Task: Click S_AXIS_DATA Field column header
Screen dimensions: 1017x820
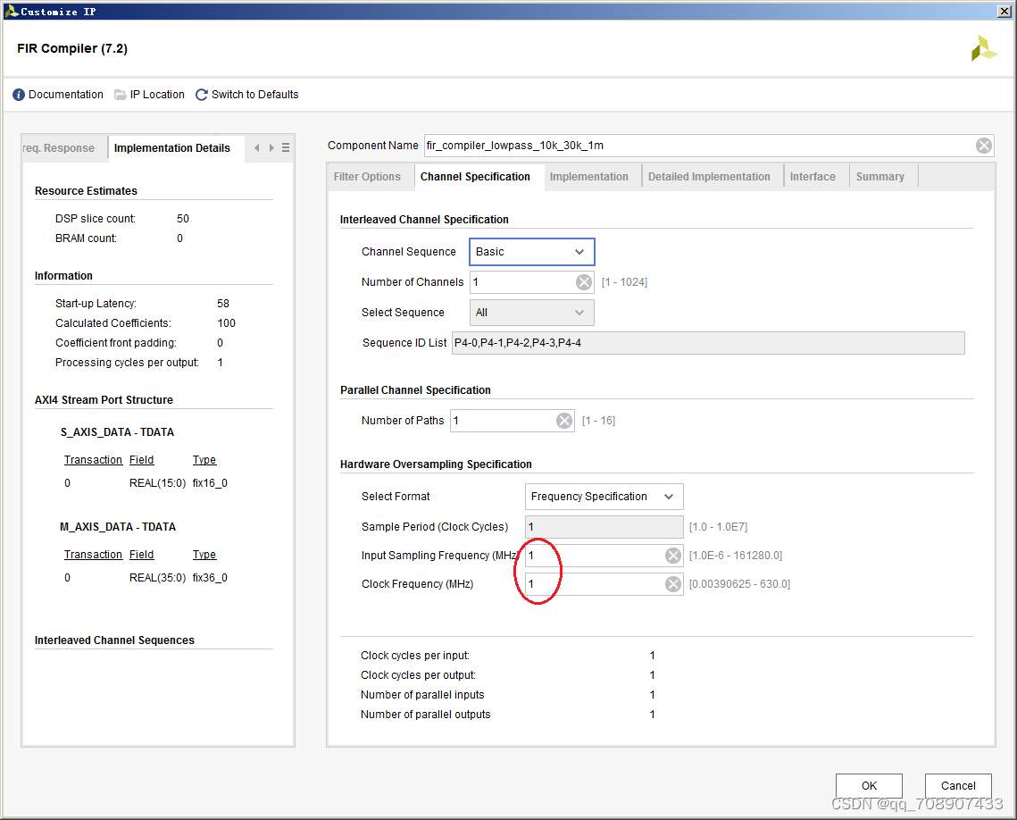Action: pyautogui.click(x=141, y=460)
